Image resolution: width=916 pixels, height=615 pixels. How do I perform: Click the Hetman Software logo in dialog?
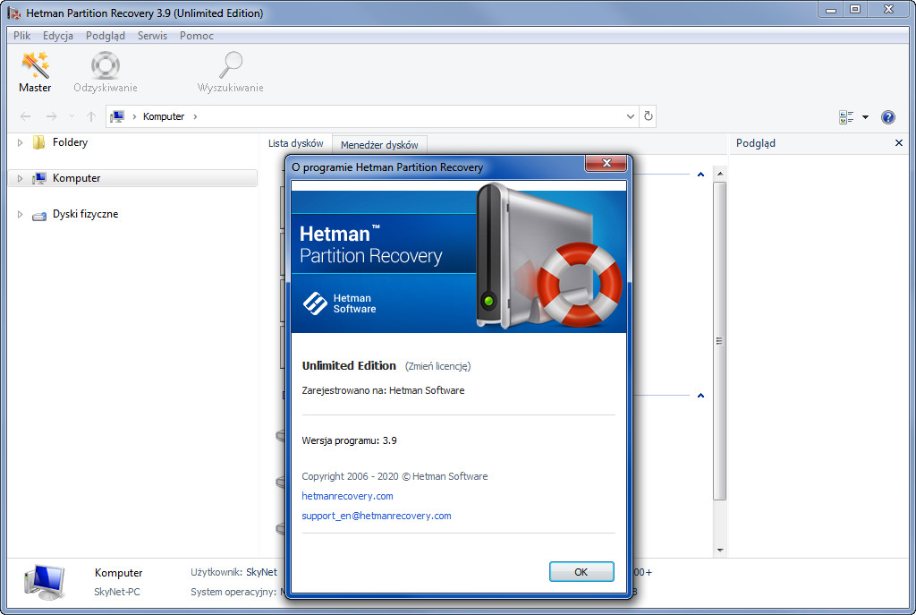click(339, 303)
